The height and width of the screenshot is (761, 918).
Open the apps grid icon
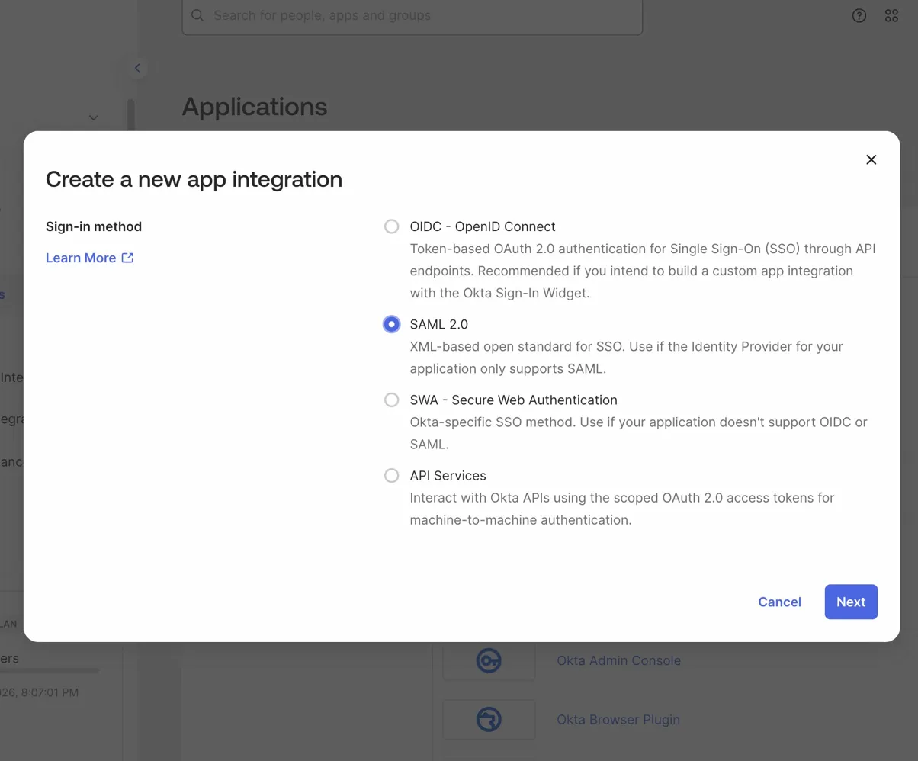891,15
